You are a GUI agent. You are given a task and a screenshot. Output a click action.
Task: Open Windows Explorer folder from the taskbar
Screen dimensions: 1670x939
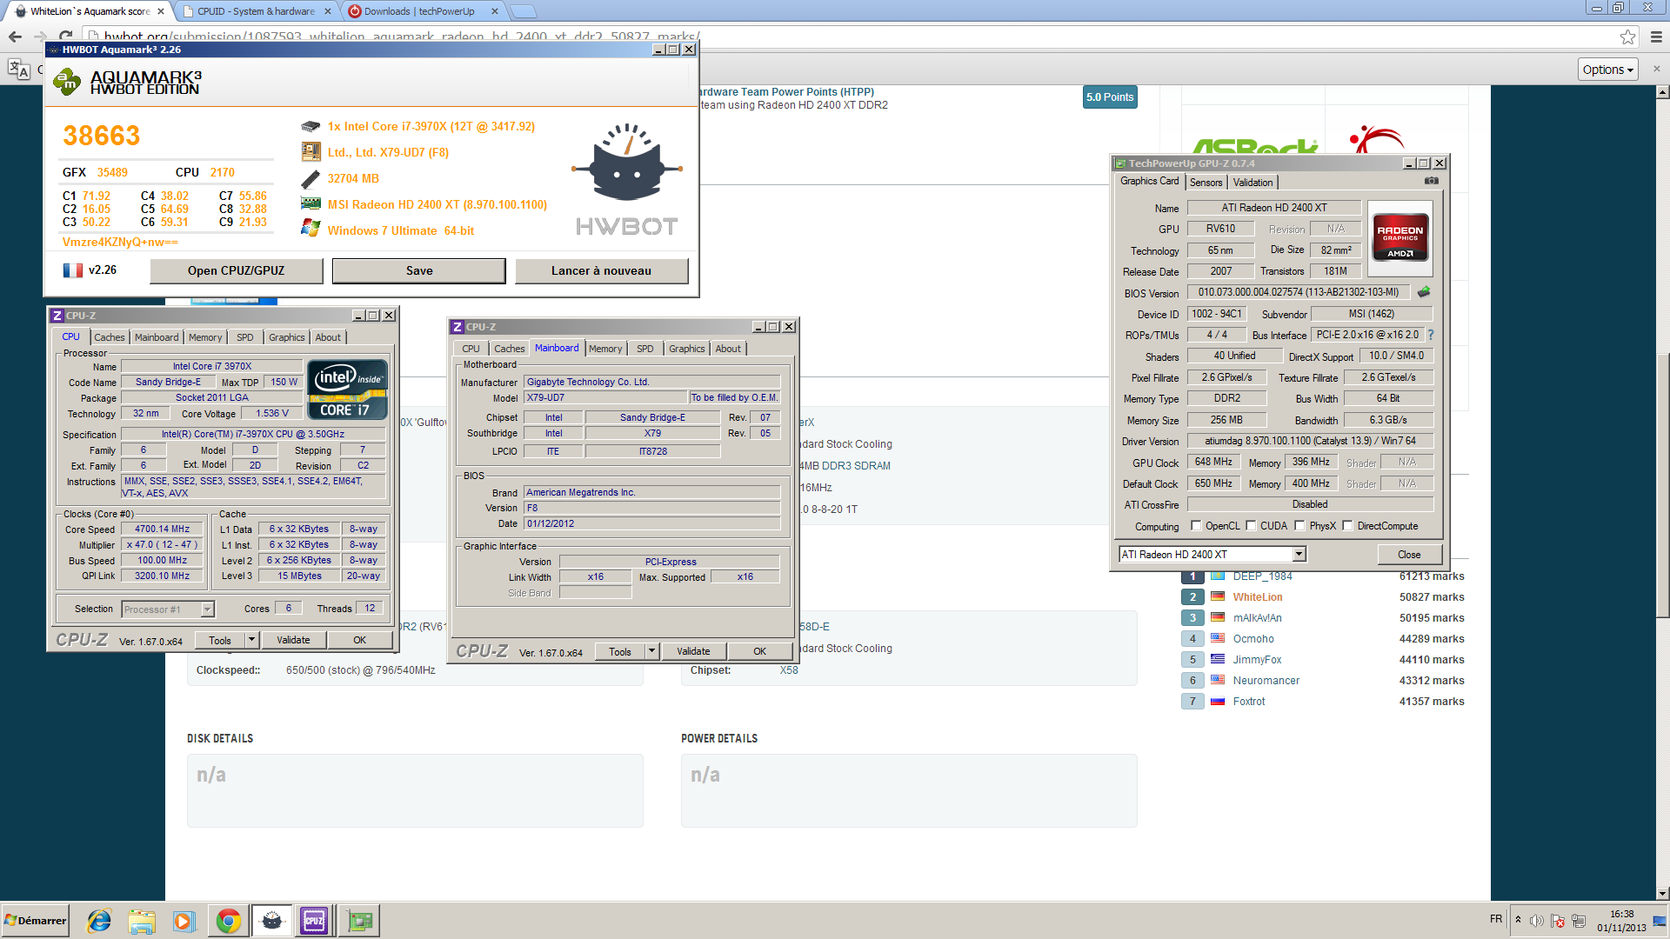[142, 921]
